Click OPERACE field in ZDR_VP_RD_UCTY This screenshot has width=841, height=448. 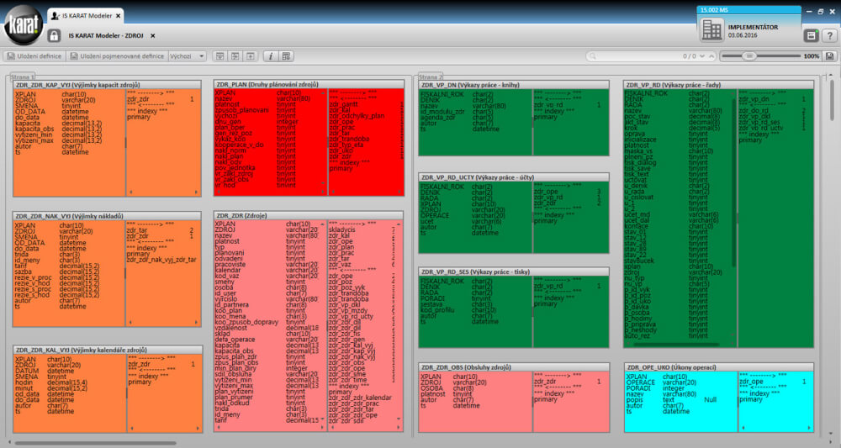pyautogui.click(x=435, y=215)
